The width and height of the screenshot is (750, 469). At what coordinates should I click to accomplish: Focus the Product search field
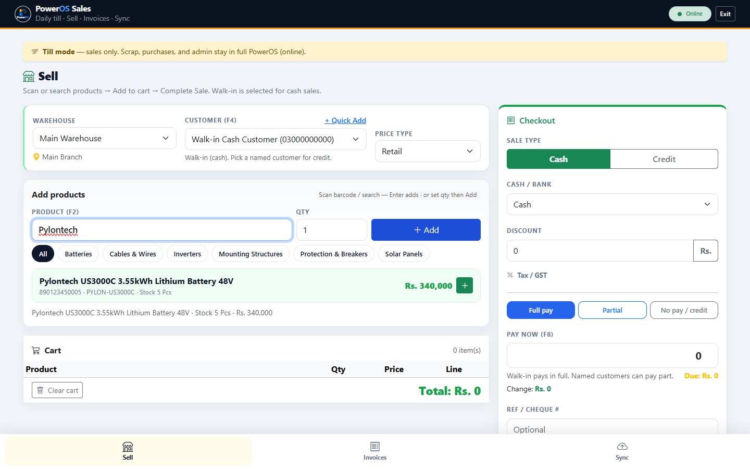(x=162, y=230)
